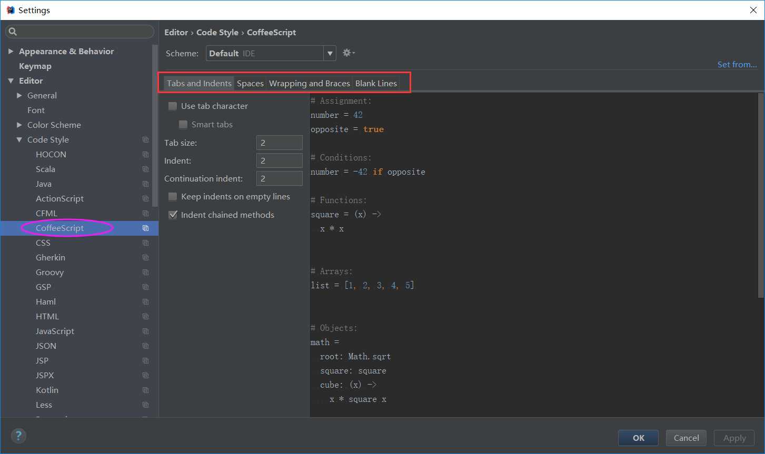Select Kotlin code style
The image size is (765, 454).
coord(47,390)
